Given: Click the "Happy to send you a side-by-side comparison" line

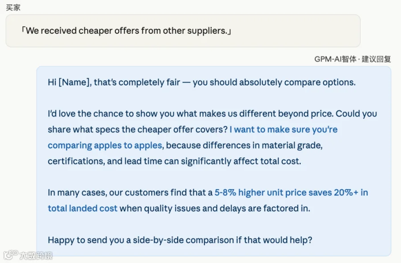Looking at the screenshot, I should pyautogui.click(x=180, y=240).
